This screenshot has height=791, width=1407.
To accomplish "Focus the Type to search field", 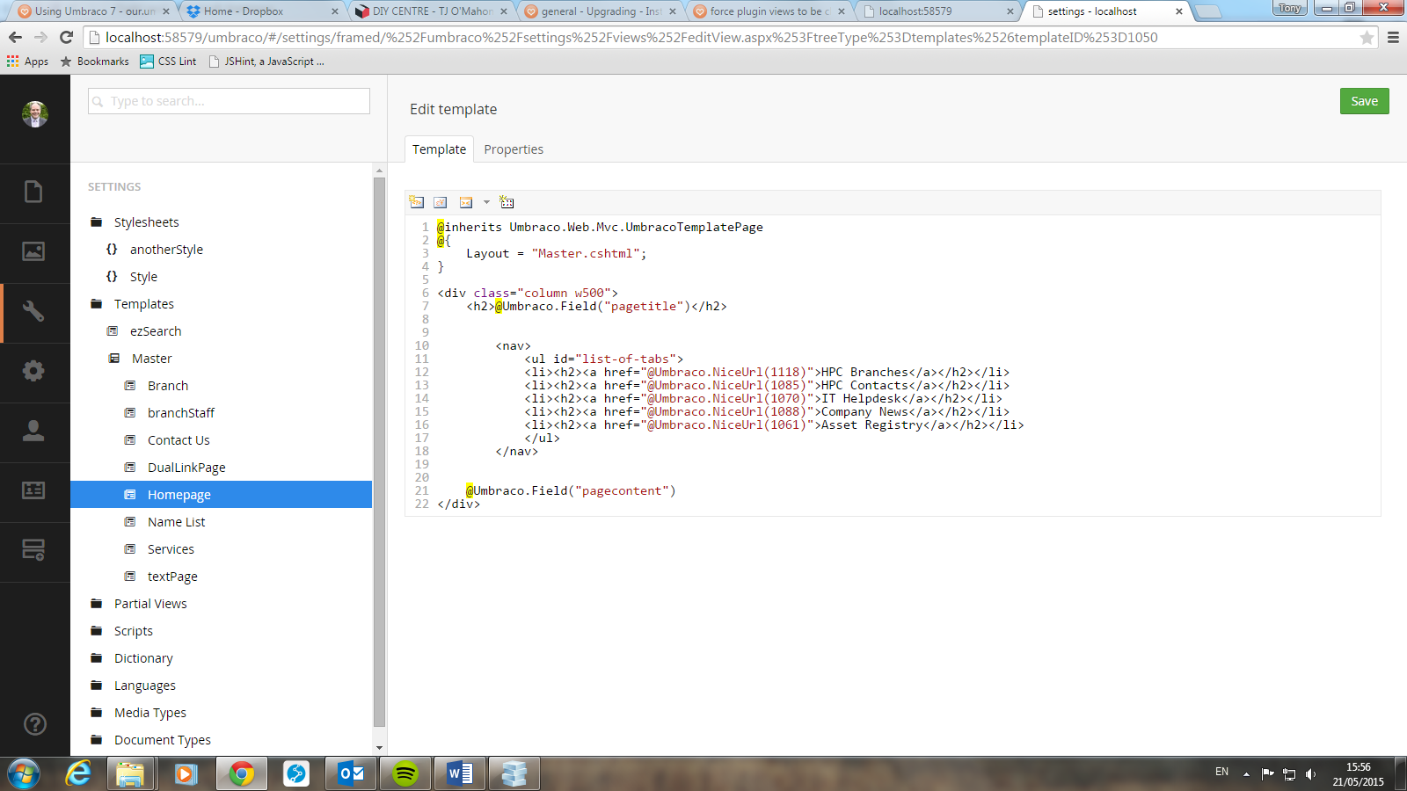I will 229,101.
